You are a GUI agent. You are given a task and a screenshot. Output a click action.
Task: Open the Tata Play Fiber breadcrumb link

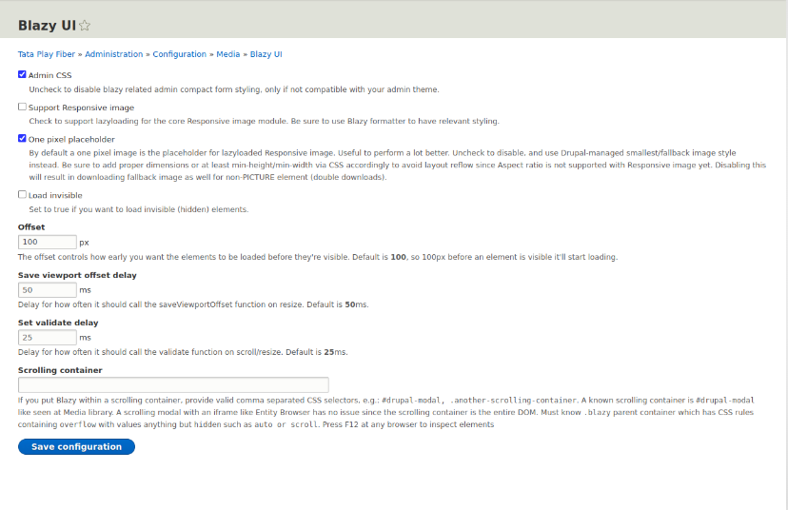coord(47,54)
